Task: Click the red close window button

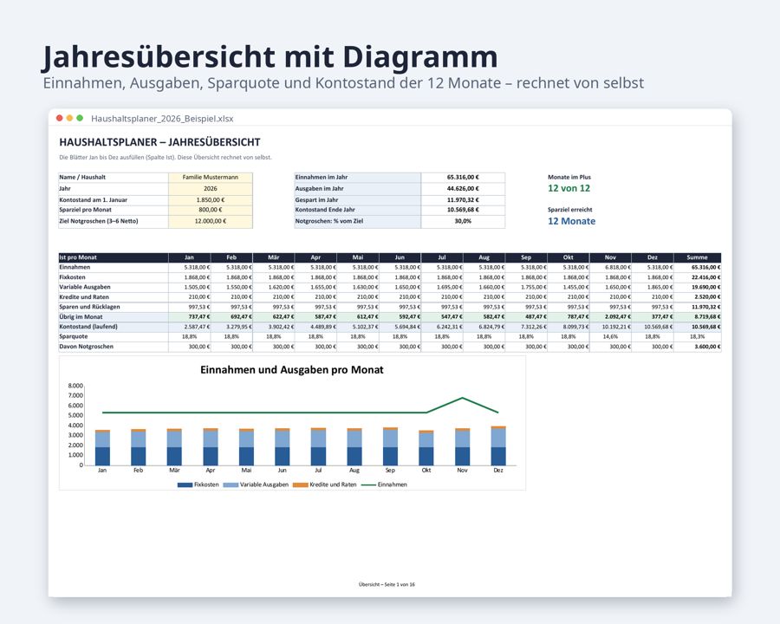Action: (x=60, y=118)
